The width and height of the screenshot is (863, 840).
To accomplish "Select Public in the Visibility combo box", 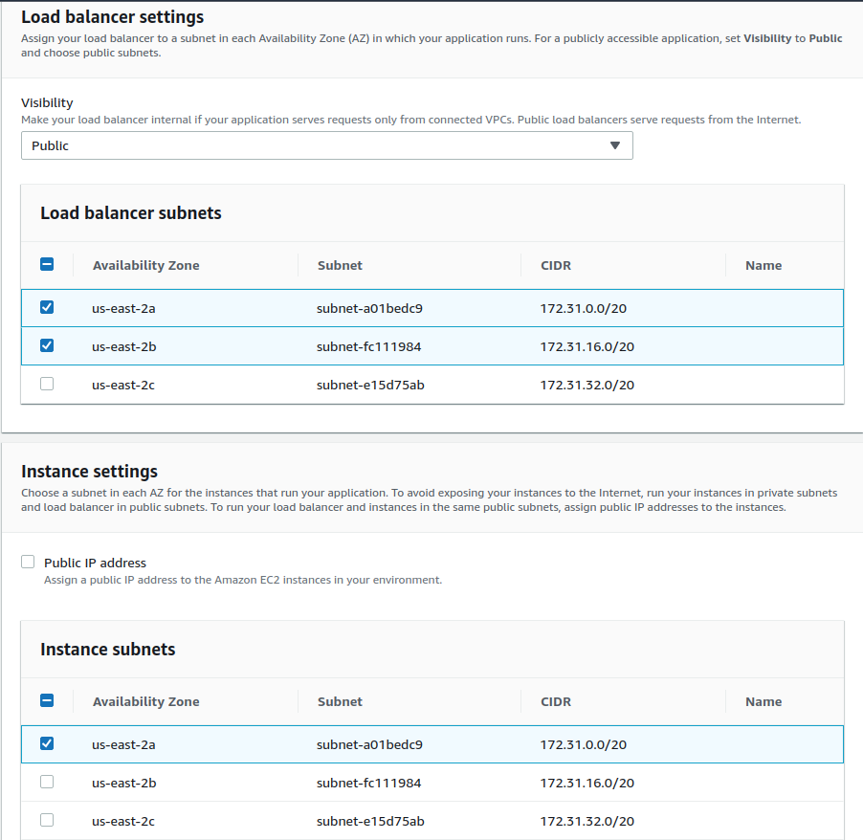I will [325, 145].
